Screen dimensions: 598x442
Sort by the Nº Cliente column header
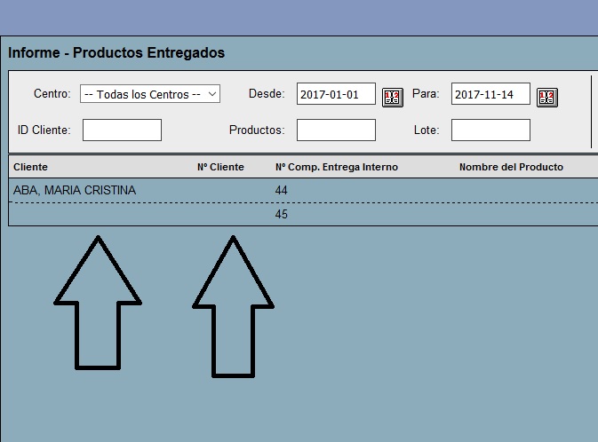tap(220, 167)
